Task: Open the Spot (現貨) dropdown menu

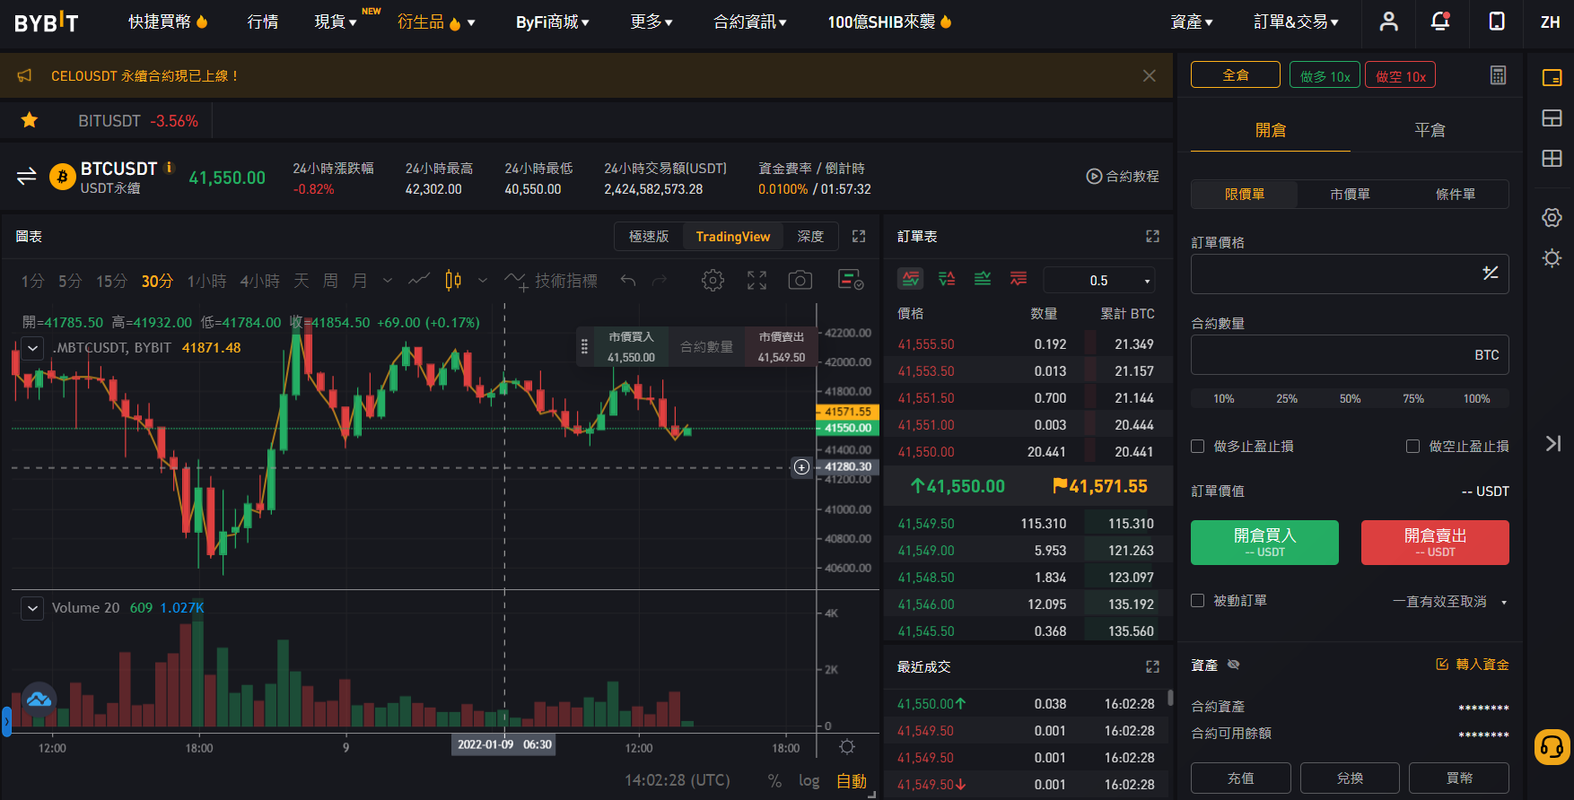Action: coord(336,22)
